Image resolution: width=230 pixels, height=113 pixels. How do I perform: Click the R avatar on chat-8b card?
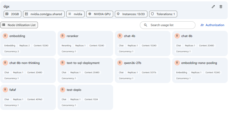177,36
